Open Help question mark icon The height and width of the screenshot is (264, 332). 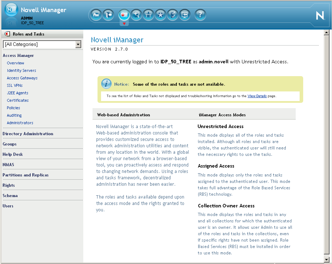tap(200, 15)
